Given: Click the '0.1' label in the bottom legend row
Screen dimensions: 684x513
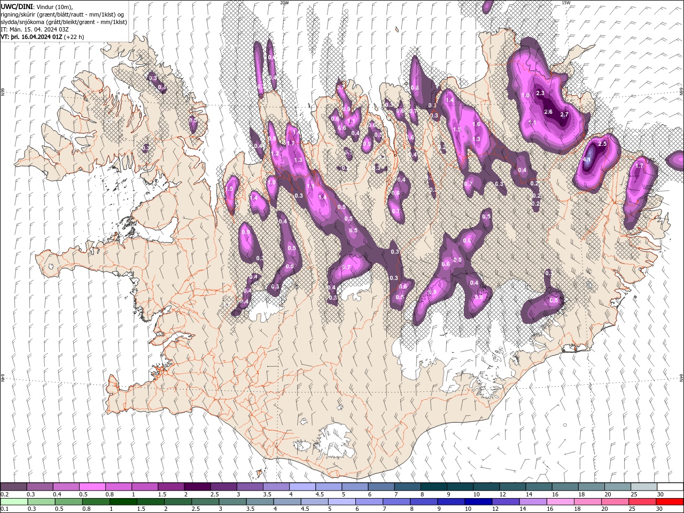Looking at the screenshot, I should [4, 509].
